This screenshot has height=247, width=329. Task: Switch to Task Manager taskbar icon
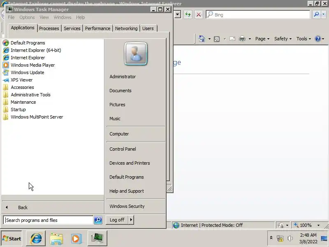(97, 238)
